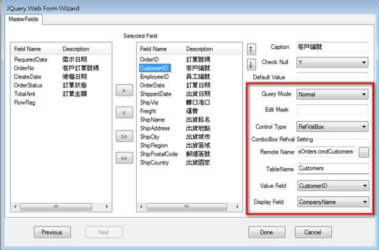This screenshot has height=250, width=379.
Task: Select ShipName in Selected Field list
Action: pos(153,120)
